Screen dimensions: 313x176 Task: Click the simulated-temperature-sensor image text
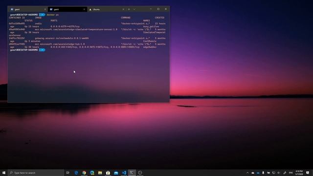click(x=76, y=29)
